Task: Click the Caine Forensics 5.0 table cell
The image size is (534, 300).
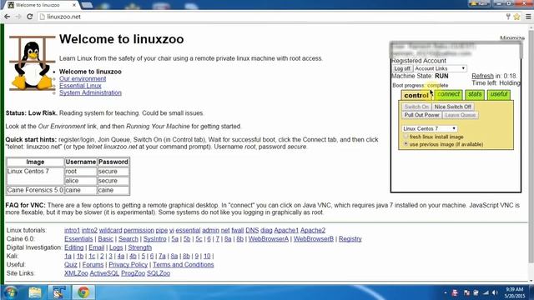Action: coord(35,190)
